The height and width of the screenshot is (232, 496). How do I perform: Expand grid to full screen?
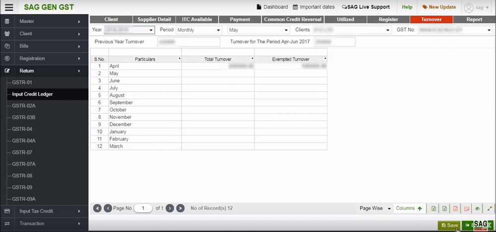(x=490, y=209)
